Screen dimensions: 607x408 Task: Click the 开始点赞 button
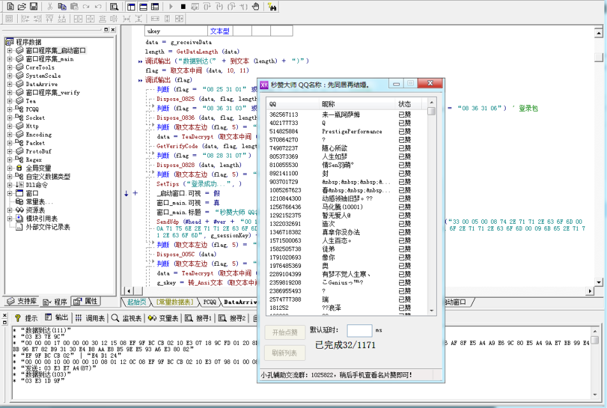tap(285, 333)
